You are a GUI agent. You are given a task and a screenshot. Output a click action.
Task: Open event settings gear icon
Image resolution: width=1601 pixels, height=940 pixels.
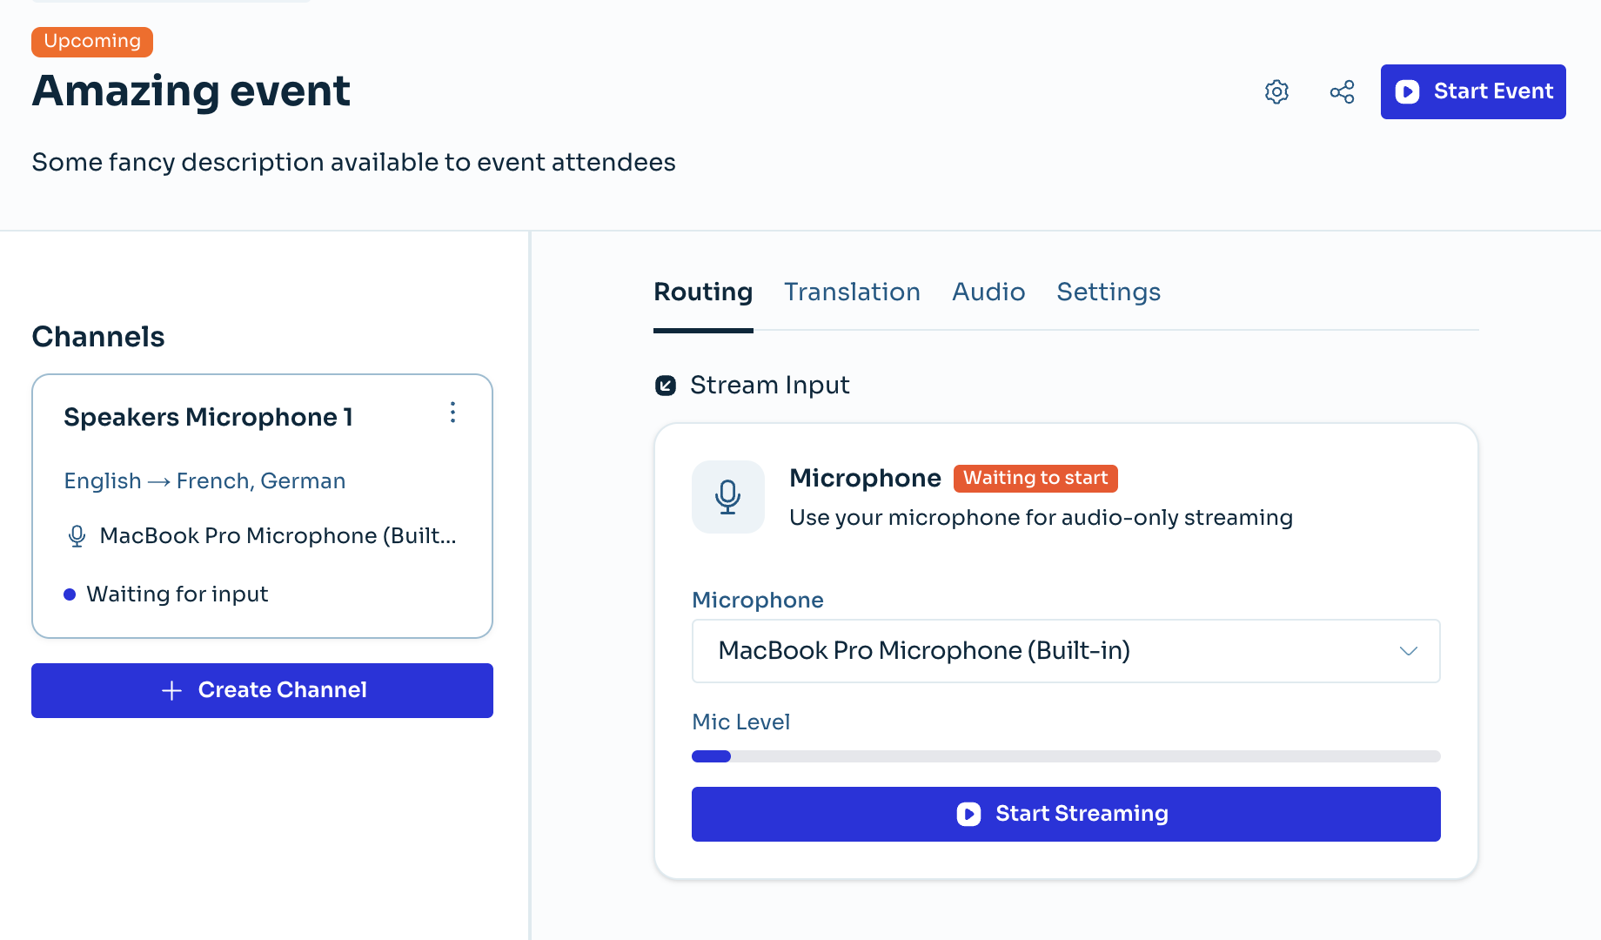click(1276, 91)
